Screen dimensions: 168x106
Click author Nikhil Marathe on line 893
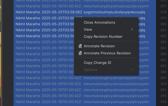coord(28,102)
